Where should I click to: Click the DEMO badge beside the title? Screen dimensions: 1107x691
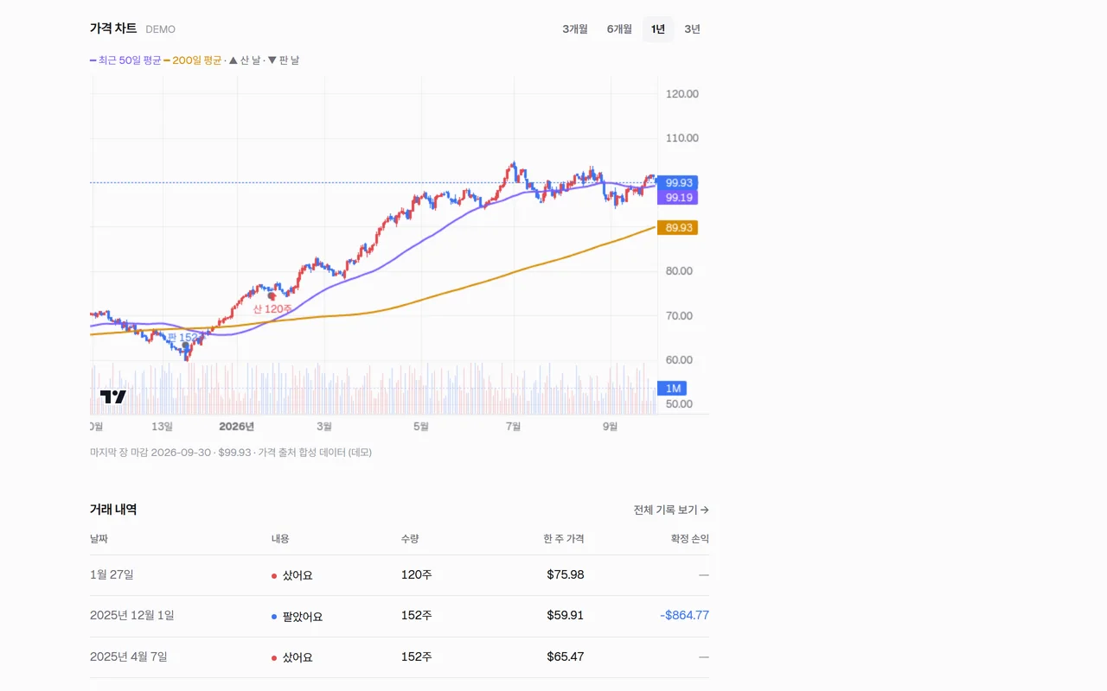pos(160,29)
